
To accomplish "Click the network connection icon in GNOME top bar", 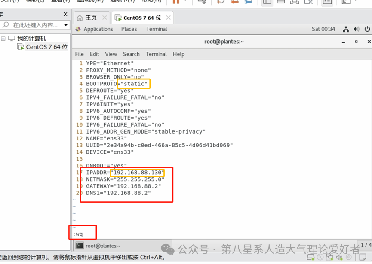I will pos(346,29).
